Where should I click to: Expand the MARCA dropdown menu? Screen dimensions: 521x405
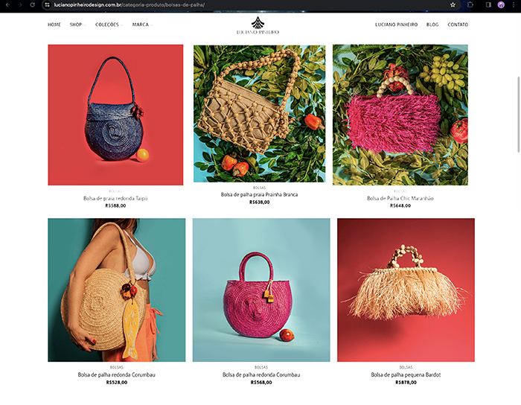coord(143,25)
